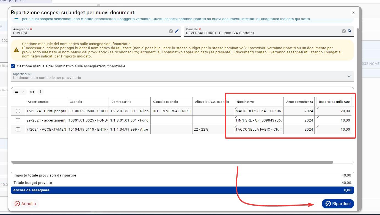Image resolution: width=380 pixels, height=215 pixels.
Task: Select cell 1.1.1.04.99.999 contropartita
Action: click(x=130, y=129)
